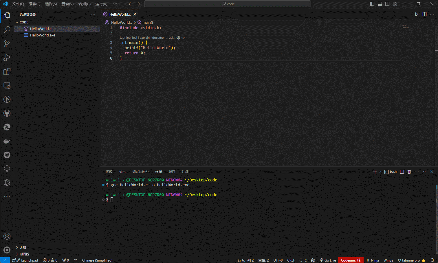438x263 pixels.
Task: Open the 文件(F) menu
Action: click(x=18, y=4)
